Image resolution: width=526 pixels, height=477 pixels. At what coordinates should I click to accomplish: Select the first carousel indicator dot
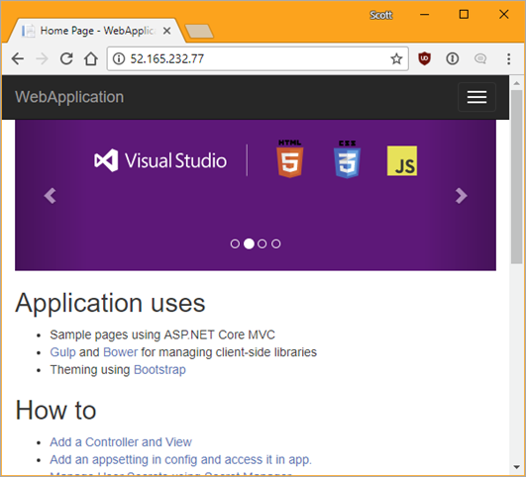pos(235,243)
